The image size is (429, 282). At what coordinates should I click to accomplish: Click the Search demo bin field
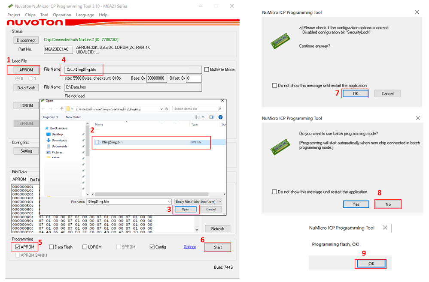[198, 109]
